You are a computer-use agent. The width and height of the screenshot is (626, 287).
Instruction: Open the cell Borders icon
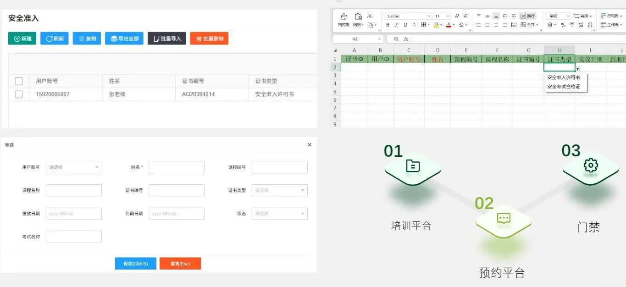(423, 25)
